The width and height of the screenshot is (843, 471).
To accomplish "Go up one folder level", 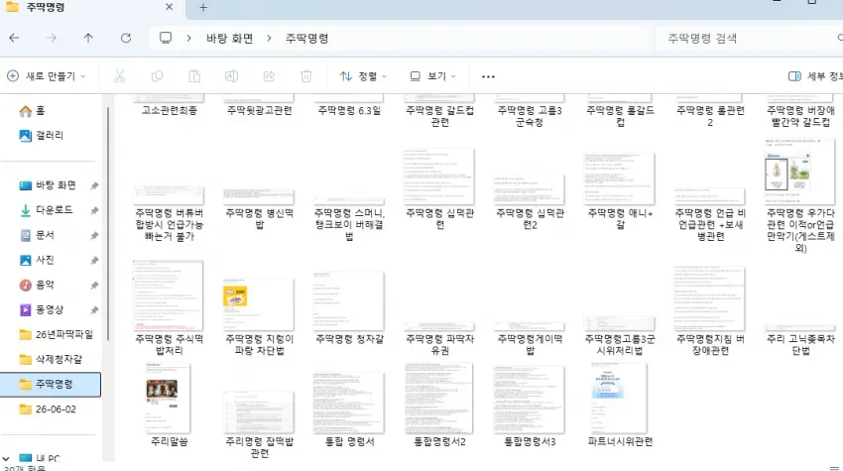I will [88, 38].
